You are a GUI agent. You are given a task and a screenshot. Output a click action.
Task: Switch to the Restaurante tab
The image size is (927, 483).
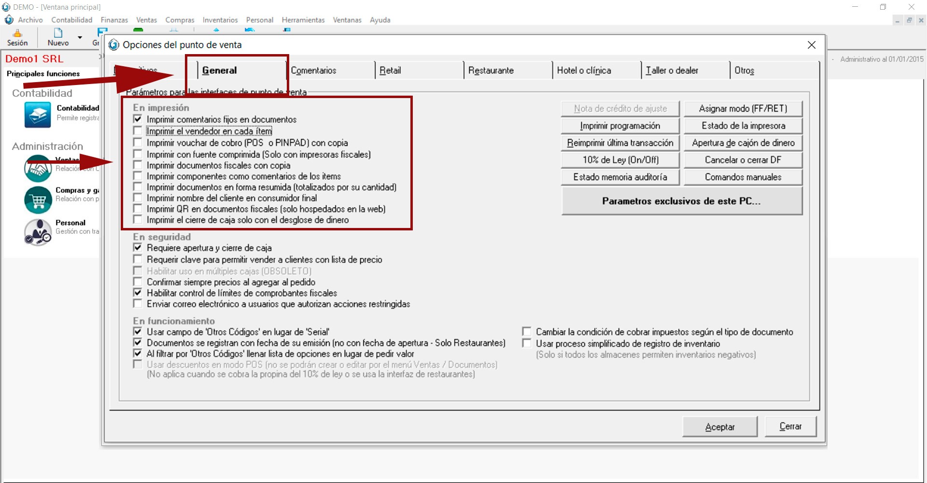(491, 71)
